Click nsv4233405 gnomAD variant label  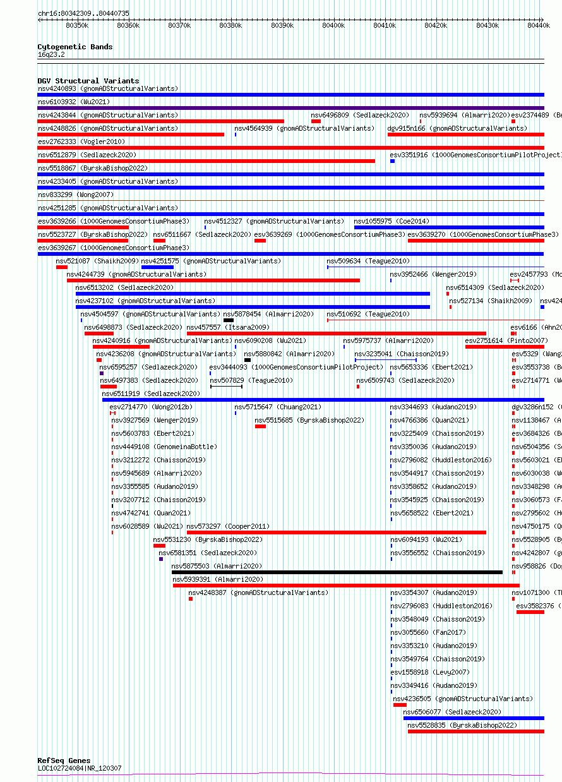(x=108, y=181)
